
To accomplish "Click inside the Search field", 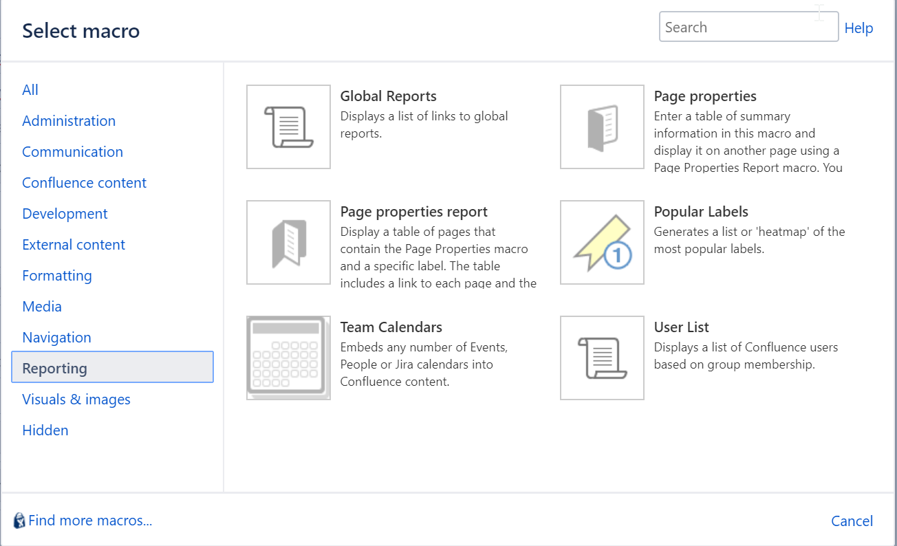I will click(x=748, y=26).
